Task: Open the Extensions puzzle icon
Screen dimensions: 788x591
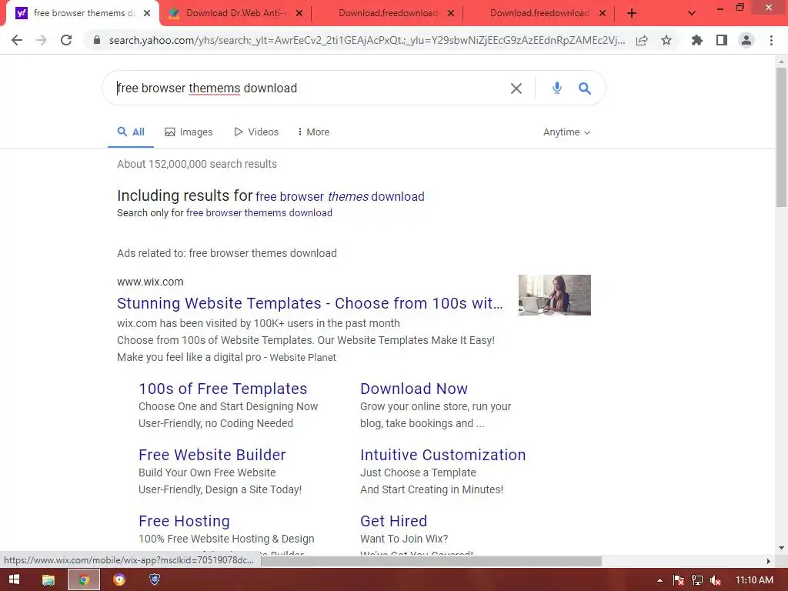Action: coord(697,40)
